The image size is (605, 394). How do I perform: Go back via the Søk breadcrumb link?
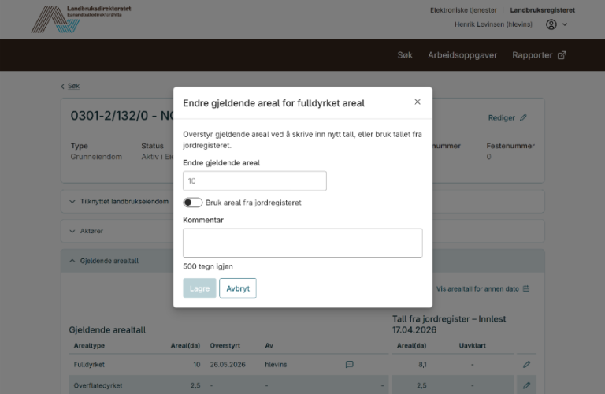[73, 86]
